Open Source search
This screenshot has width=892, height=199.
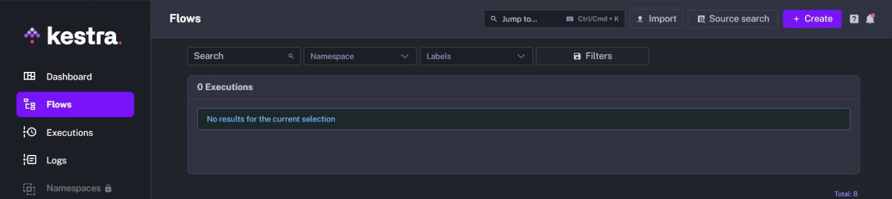click(x=733, y=19)
